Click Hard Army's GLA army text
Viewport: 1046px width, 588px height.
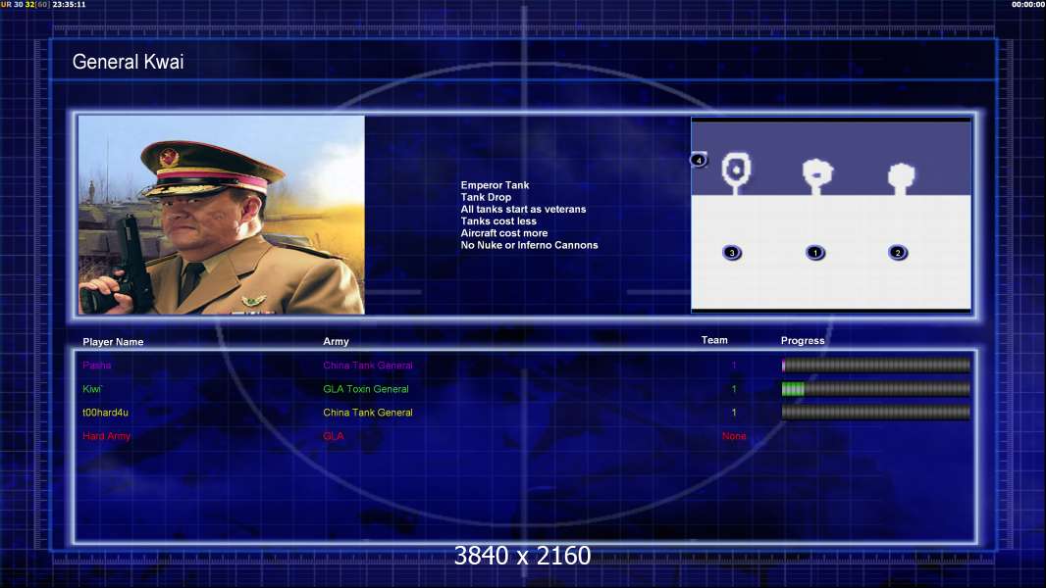click(x=334, y=436)
